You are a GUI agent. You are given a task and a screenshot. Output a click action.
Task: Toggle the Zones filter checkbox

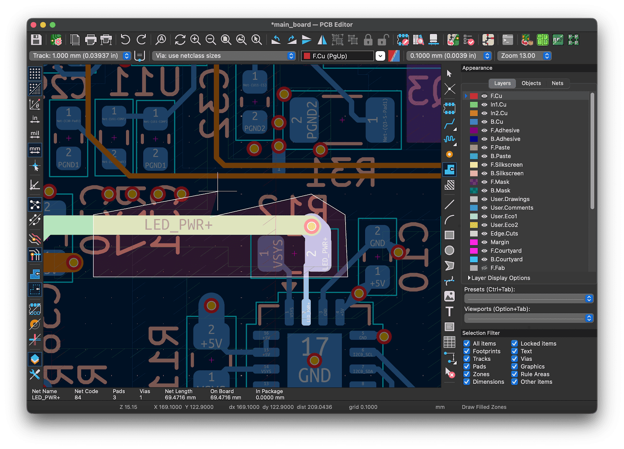pyautogui.click(x=466, y=374)
